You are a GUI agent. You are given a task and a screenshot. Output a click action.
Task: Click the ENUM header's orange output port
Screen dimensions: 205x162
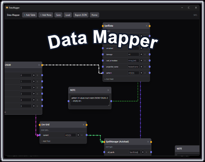42,65
